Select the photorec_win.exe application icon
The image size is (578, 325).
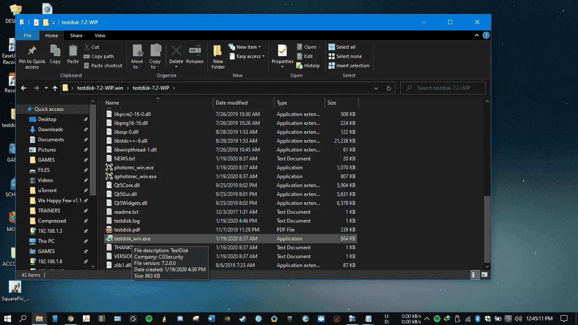tap(109, 168)
